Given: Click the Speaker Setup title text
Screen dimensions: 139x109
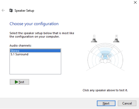Looking at the screenshot, I should [24, 11].
